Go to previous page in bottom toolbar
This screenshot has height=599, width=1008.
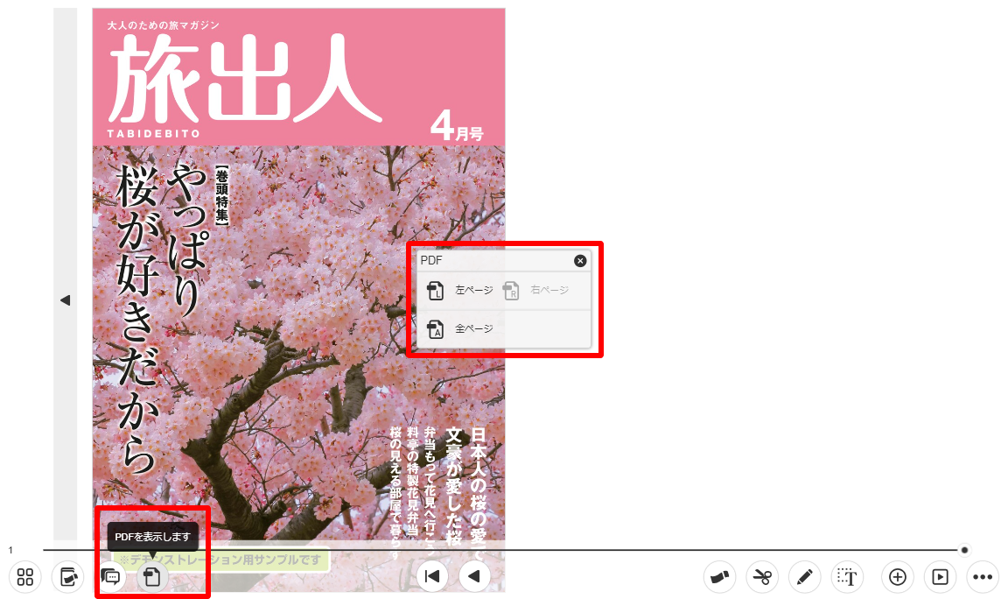(474, 576)
